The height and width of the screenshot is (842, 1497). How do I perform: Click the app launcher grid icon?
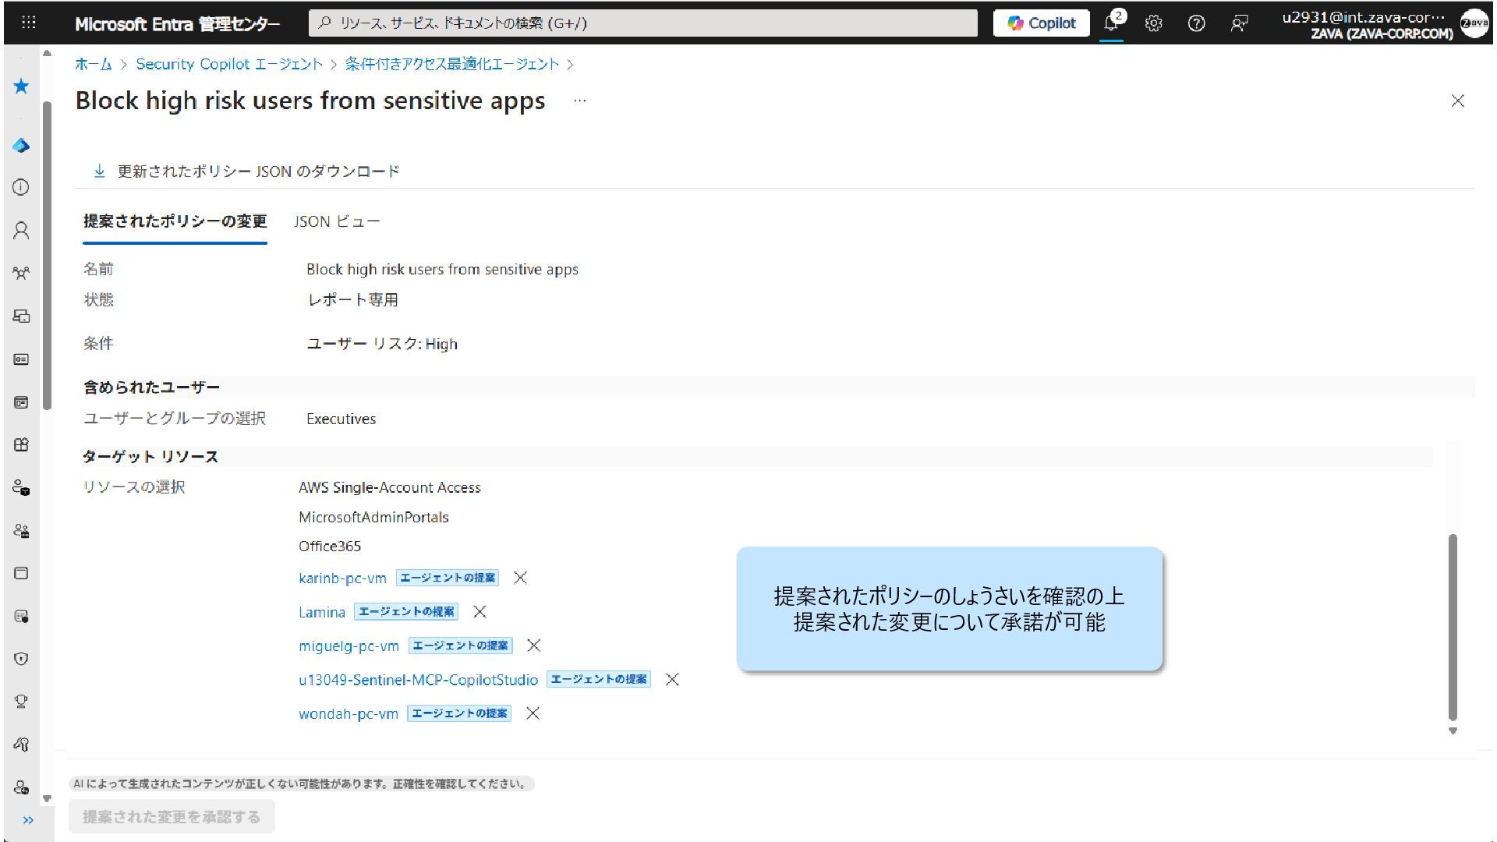29,23
